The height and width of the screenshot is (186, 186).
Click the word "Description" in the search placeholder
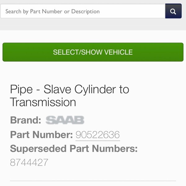(86, 11)
